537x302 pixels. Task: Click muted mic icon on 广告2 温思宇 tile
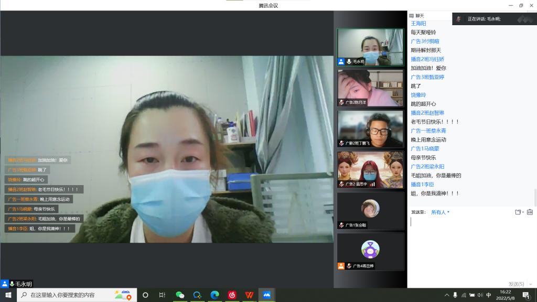(x=341, y=184)
